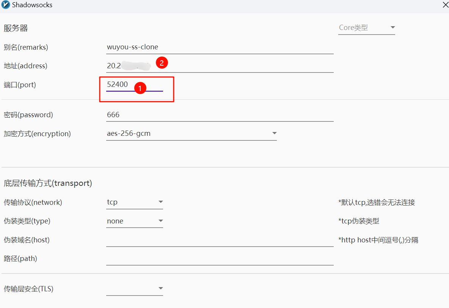
Task: Click the remarks field containing wuyou-ss-clone
Action: pos(220,47)
